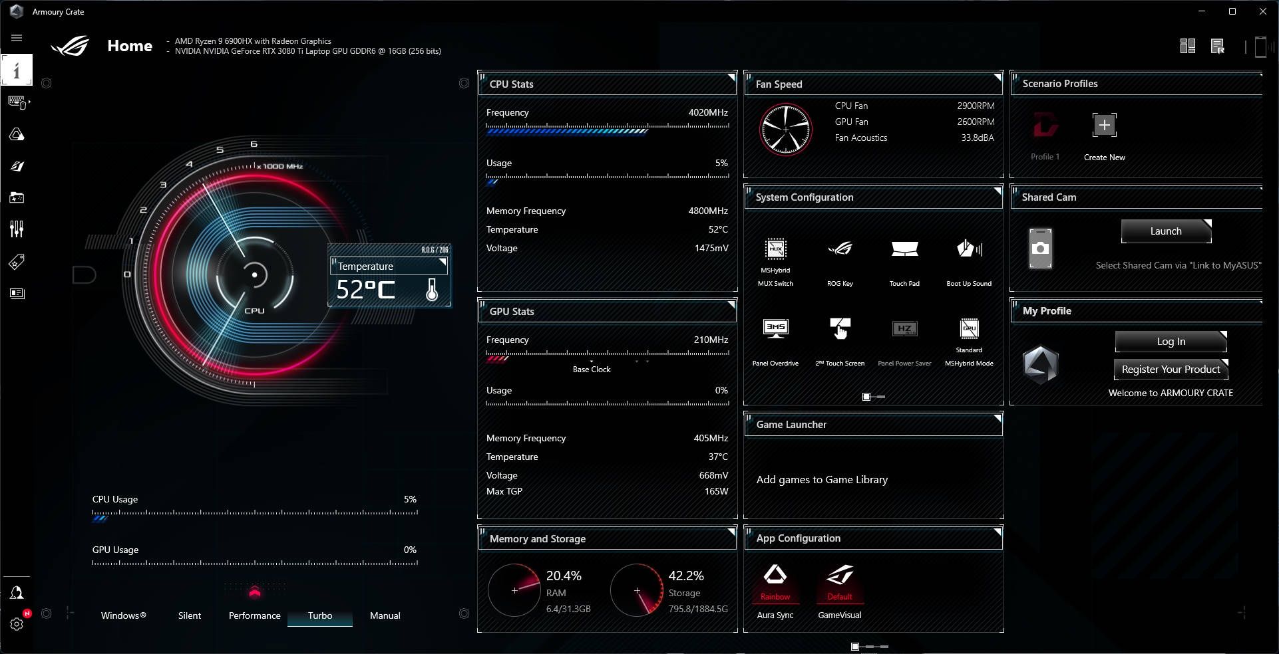Expand the Fan Speed panel corner

click(x=997, y=78)
